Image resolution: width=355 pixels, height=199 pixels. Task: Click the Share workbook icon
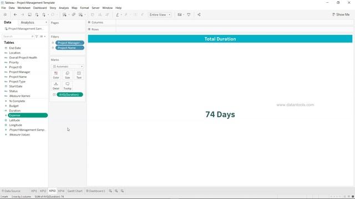pos(199,15)
